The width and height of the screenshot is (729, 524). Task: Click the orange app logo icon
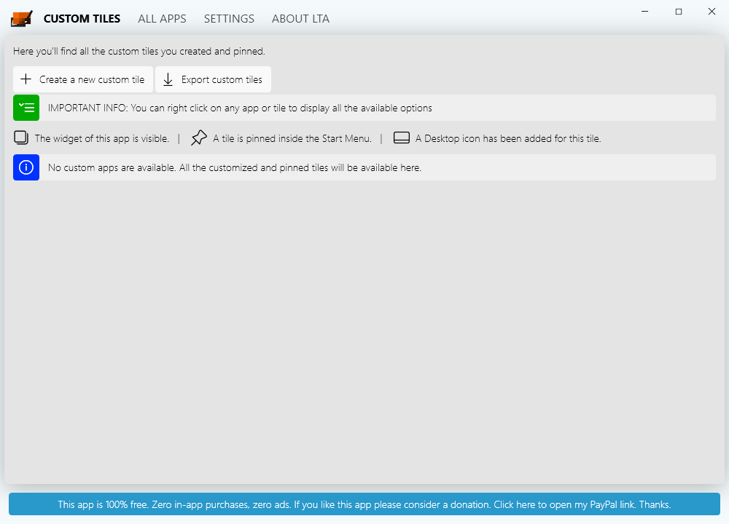tap(22, 19)
